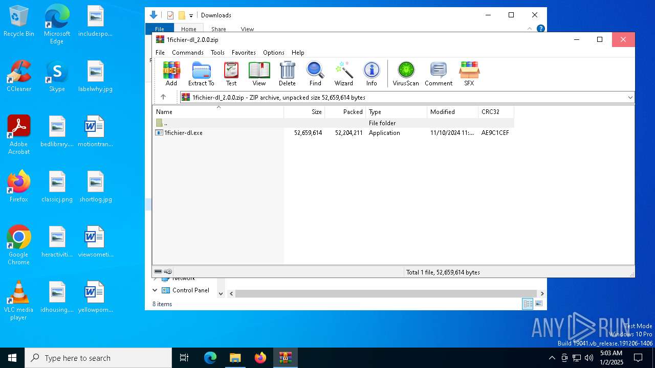Click the Delete trash icon in WinRAR
Screen dimensions: 655x368
point(287,74)
